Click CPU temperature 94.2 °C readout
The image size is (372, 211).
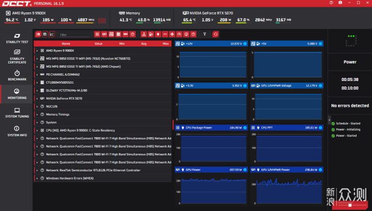12,20
